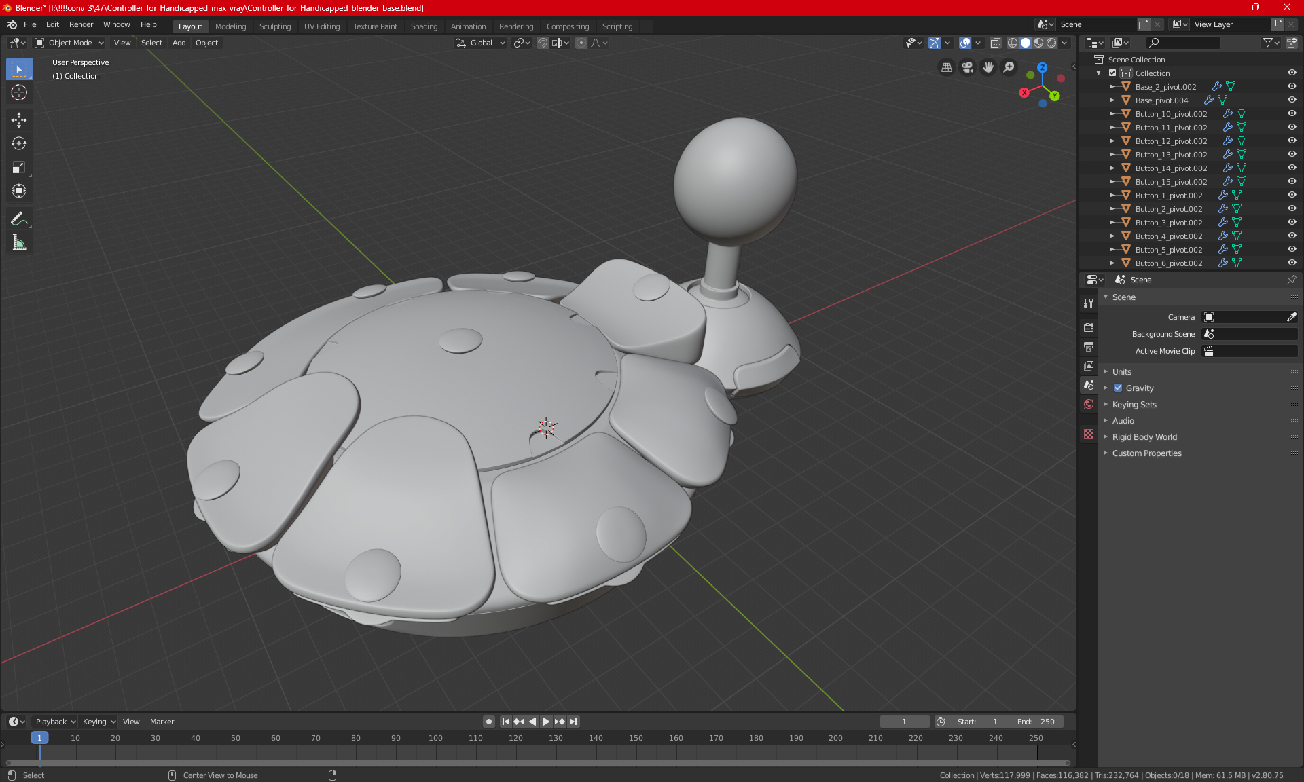Screen dimensions: 1304x782
Task: Expand the Units panel
Action: point(1121,372)
